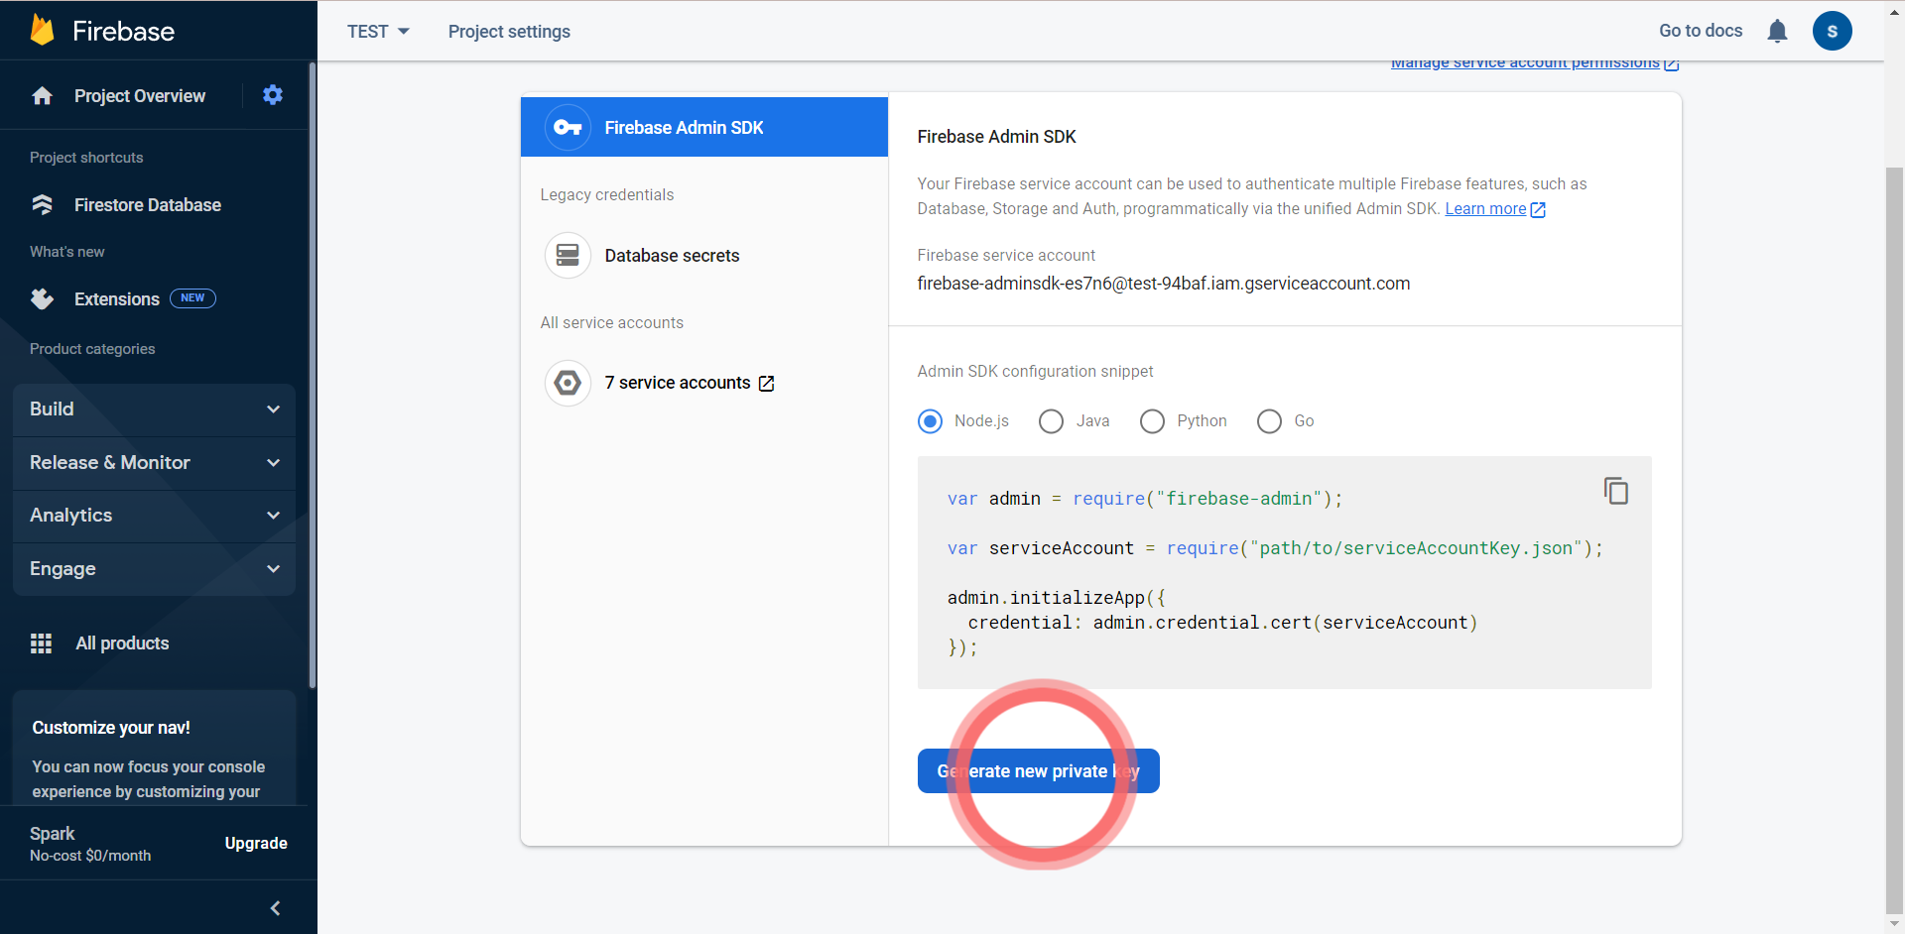This screenshot has width=1905, height=934.
Task: Click the external link icon after Learn more
Action: [x=1538, y=209]
